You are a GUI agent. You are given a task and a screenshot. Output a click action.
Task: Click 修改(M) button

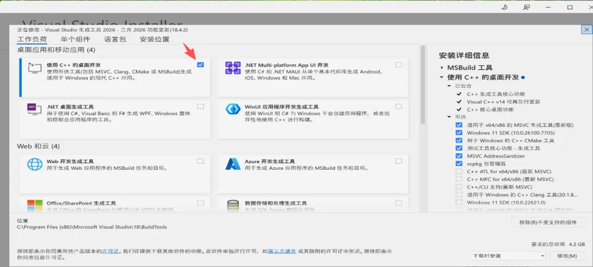coord(567,255)
